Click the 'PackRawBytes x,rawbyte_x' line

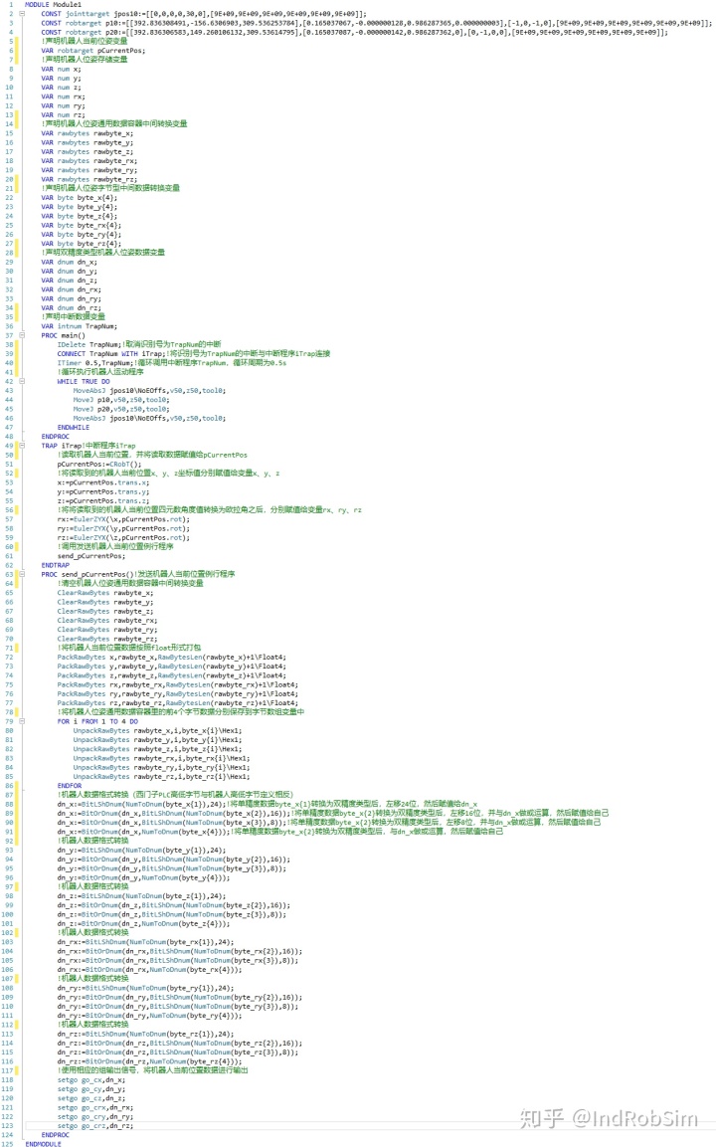click(172, 657)
